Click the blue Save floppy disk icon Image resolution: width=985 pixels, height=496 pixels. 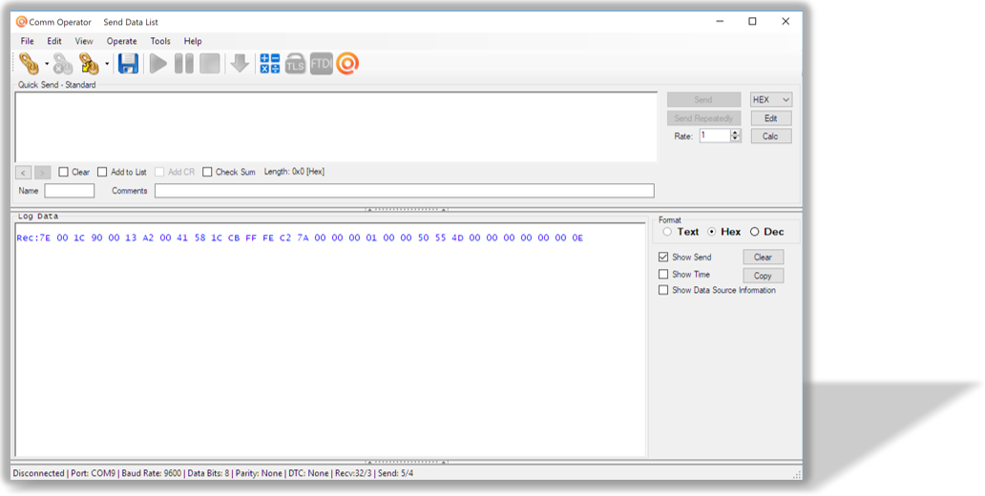tap(128, 63)
